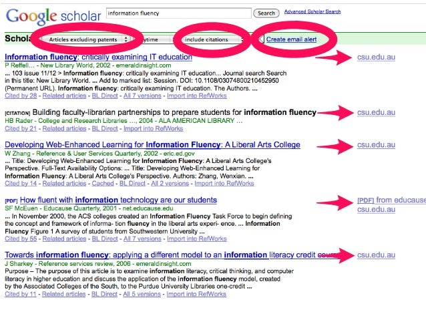The height and width of the screenshot is (320, 426).
Task: Click 'Cited by 11' link
Action: 21,294
